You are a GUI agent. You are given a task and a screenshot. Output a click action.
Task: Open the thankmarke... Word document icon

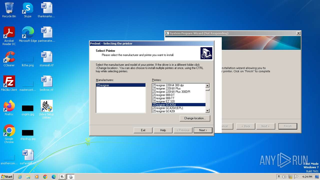tap(46, 10)
